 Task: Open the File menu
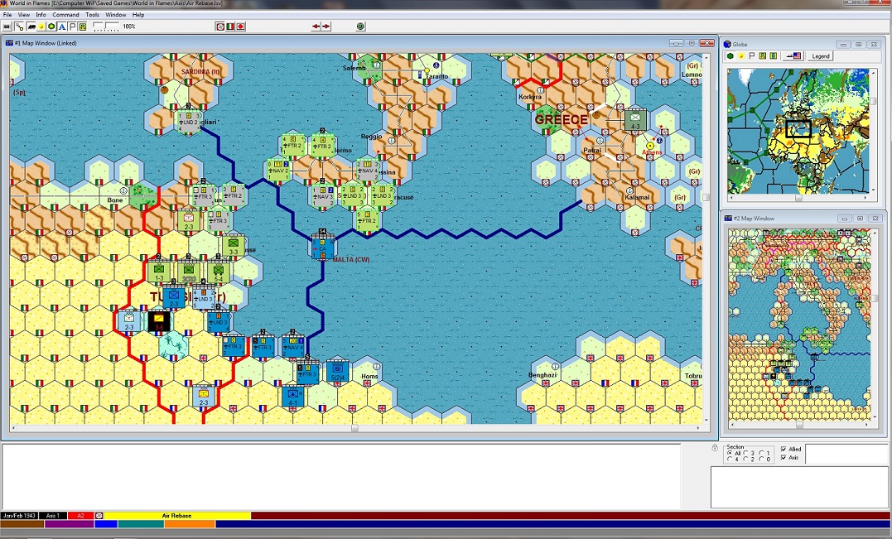click(x=7, y=15)
